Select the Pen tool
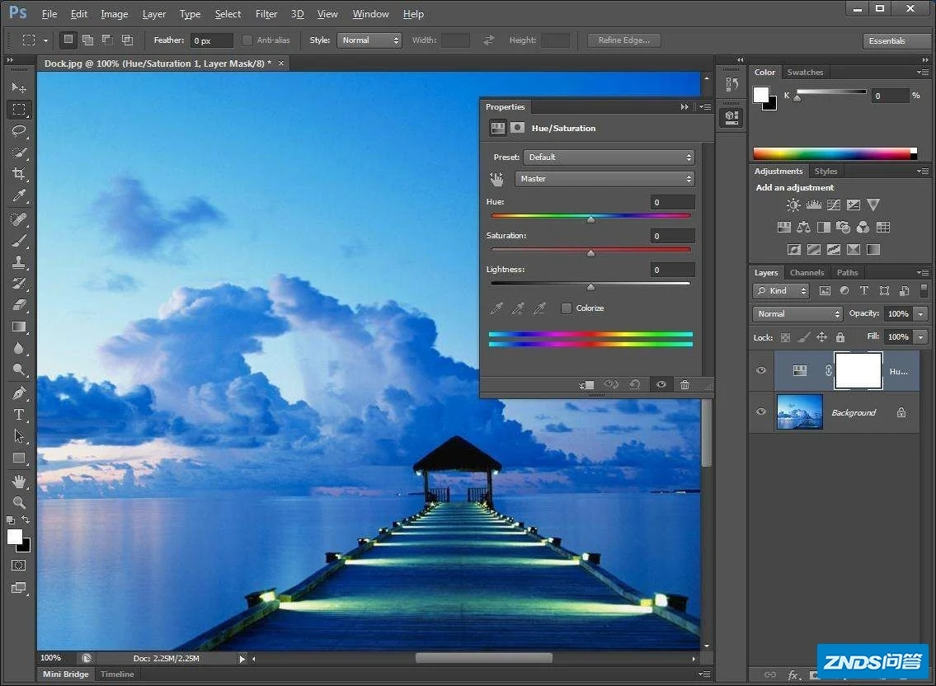This screenshot has height=686, width=936. [19, 393]
